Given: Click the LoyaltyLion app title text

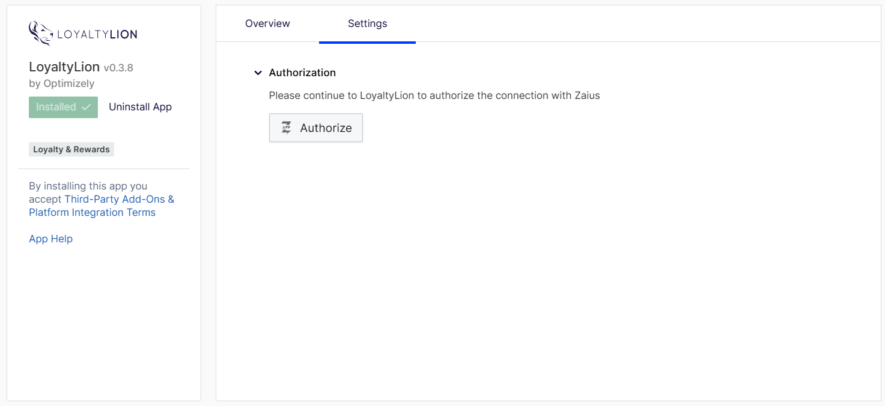Looking at the screenshot, I should (64, 67).
